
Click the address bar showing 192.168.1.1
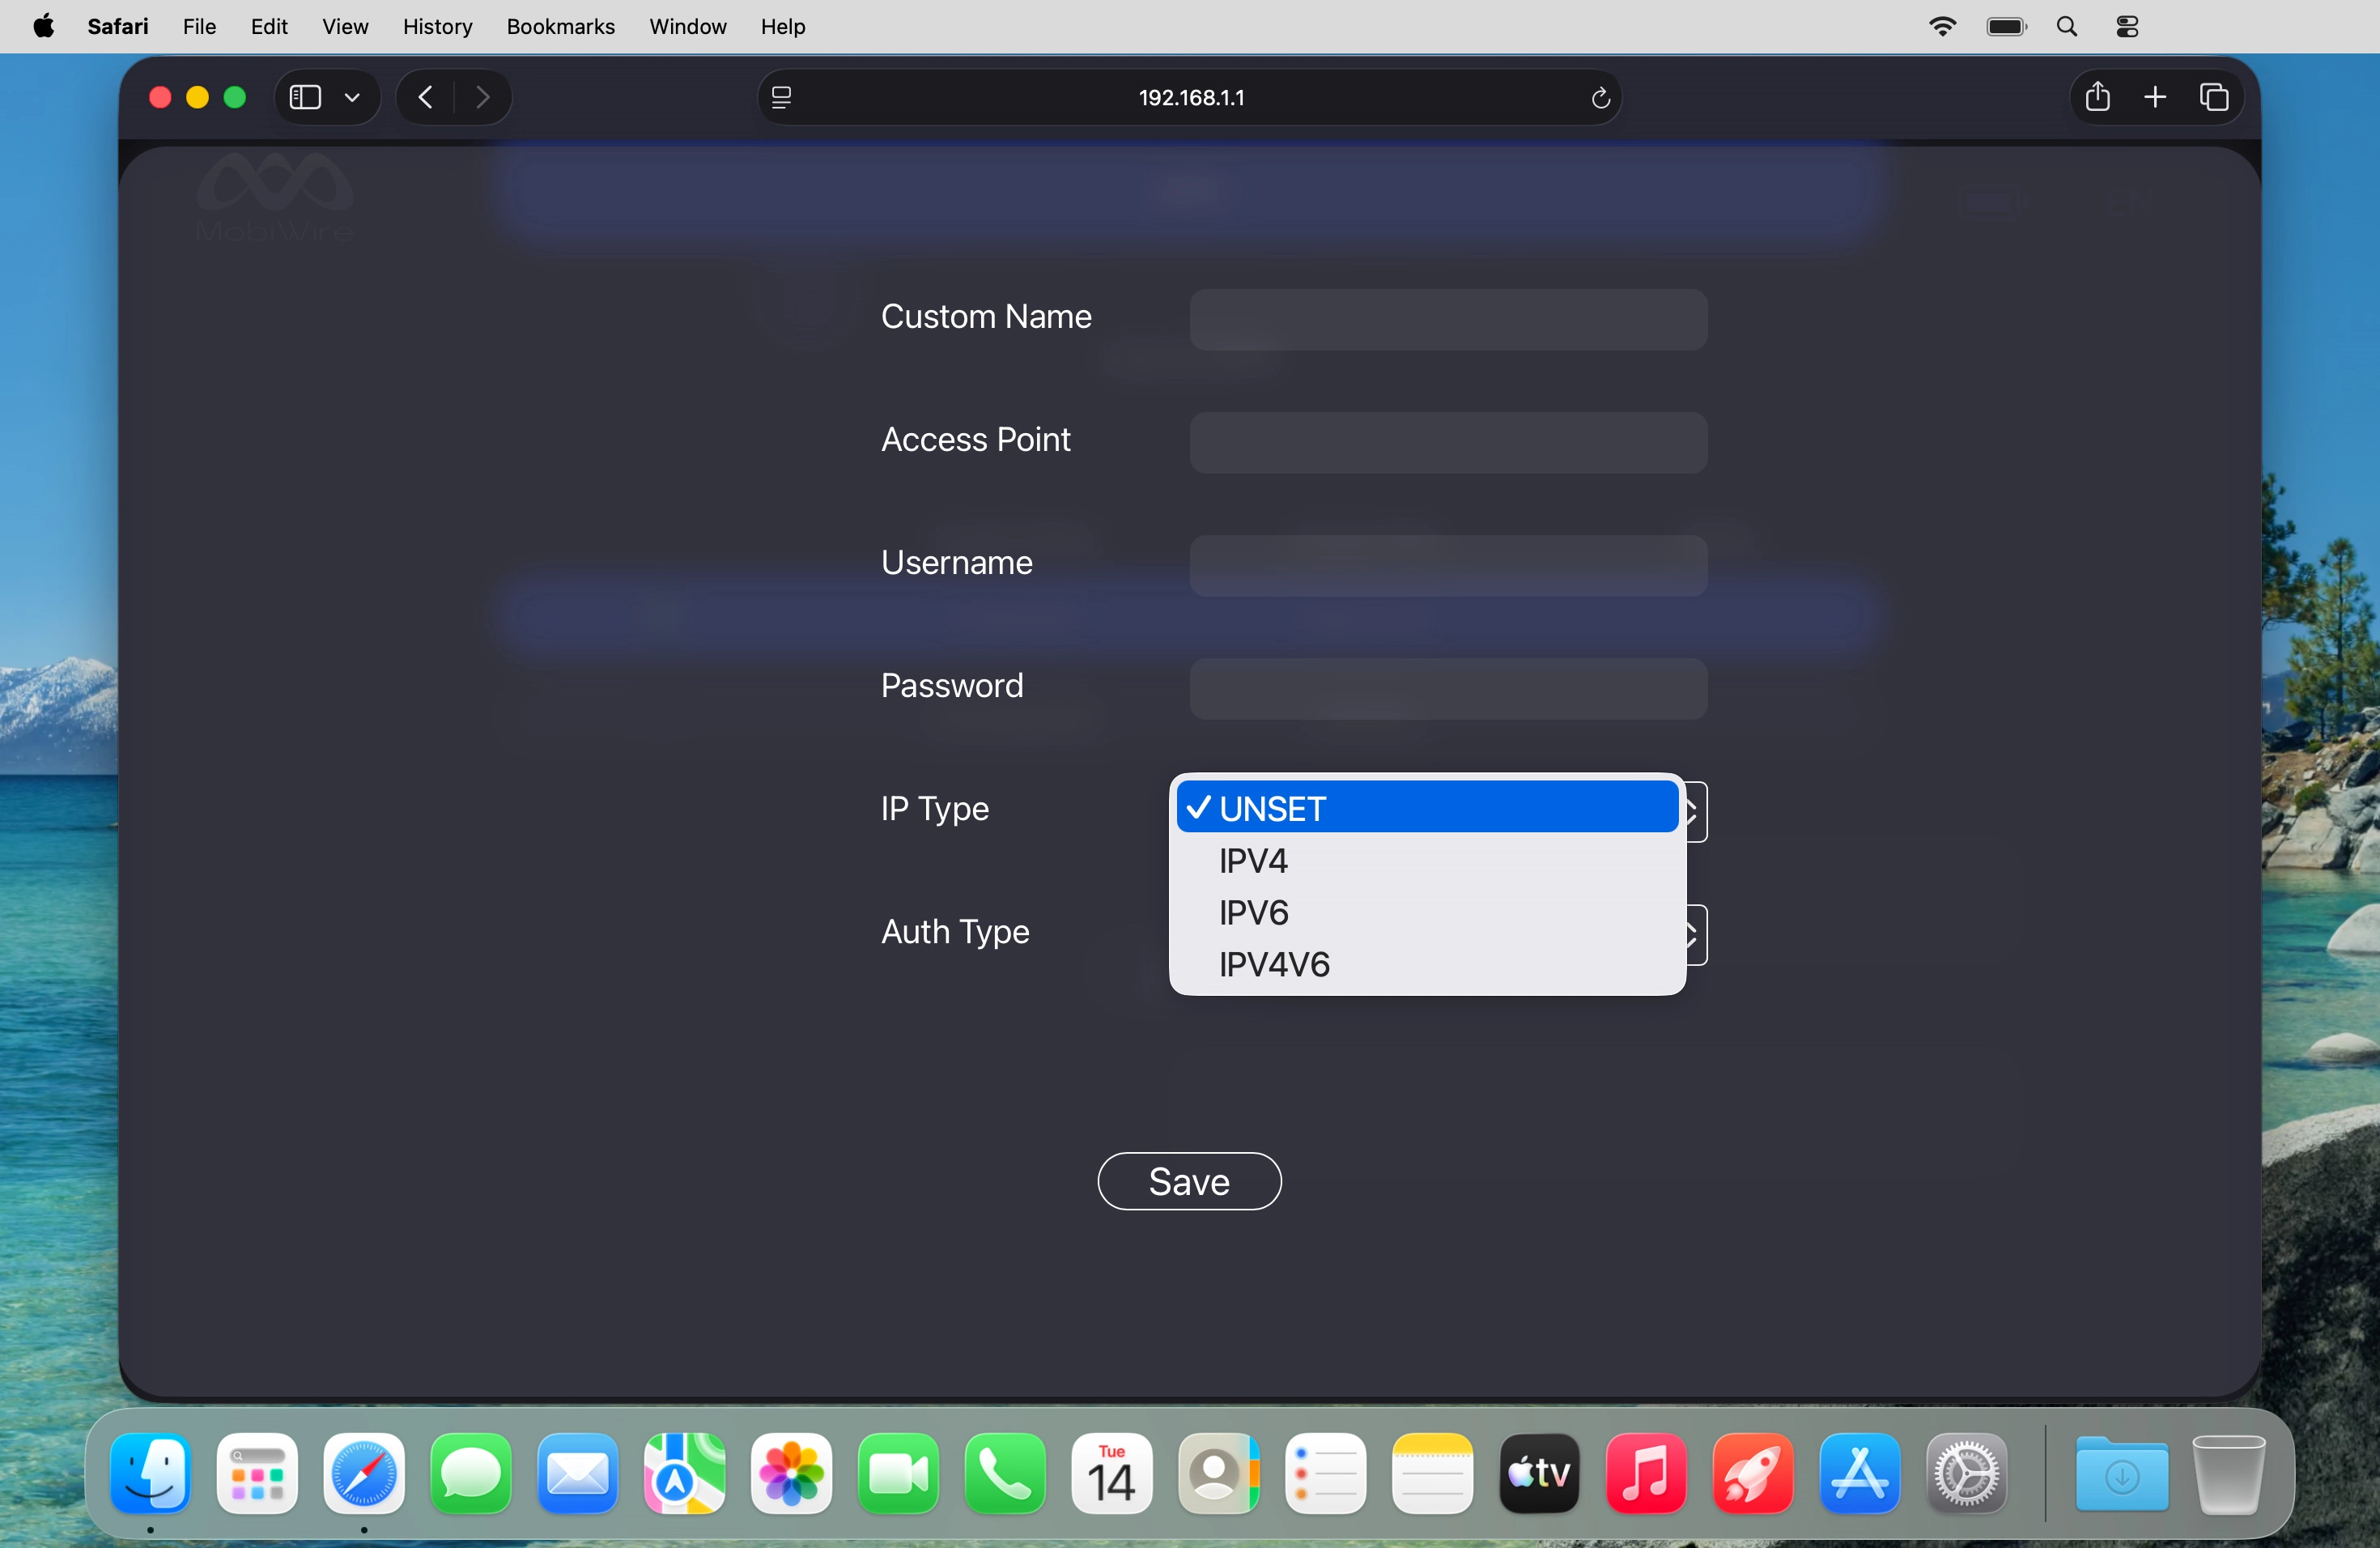[1190, 97]
